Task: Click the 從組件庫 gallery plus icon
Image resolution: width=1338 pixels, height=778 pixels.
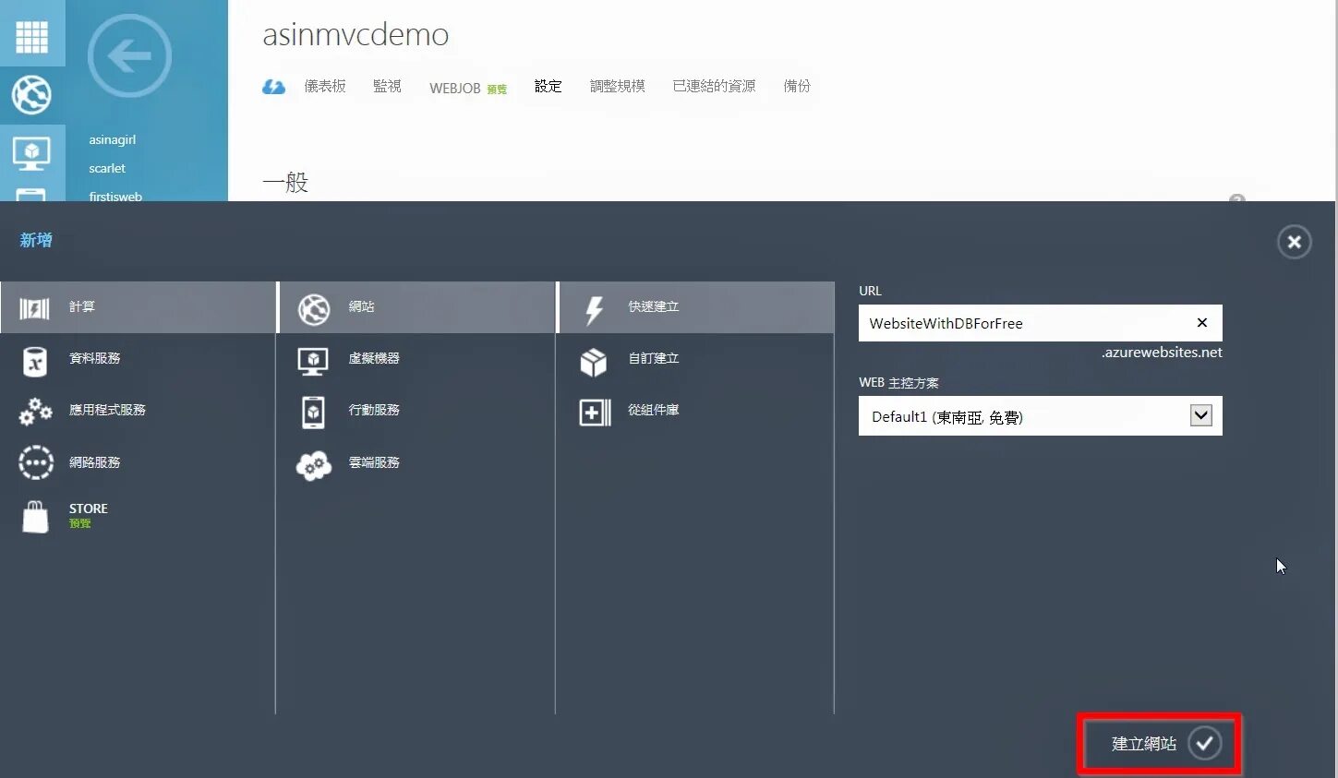Action: coord(595,412)
